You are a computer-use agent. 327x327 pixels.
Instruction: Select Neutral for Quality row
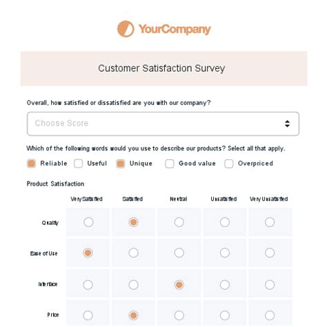(x=179, y=222)
